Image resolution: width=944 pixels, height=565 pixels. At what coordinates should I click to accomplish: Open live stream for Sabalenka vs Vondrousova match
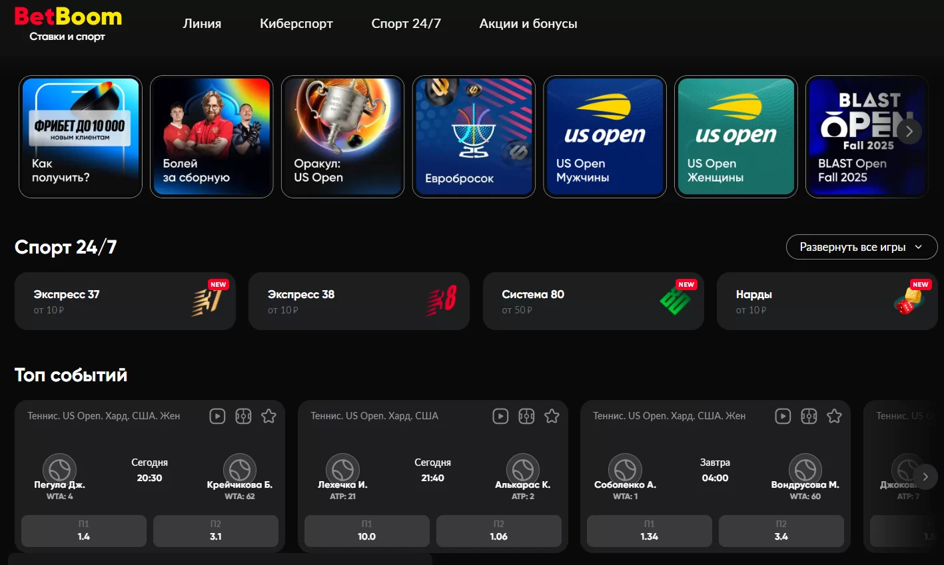click(x=783, y=416)
